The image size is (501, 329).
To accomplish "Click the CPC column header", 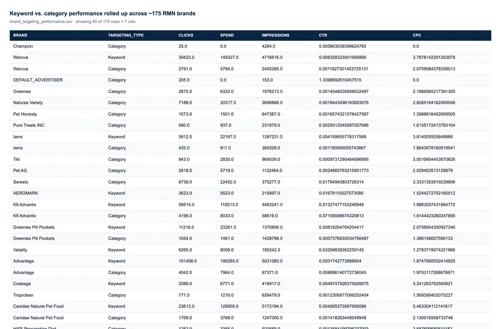I will tap(417, 35).
